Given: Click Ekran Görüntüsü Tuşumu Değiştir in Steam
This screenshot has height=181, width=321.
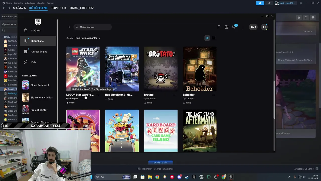Looking at the screenshot, I should 295,60.
